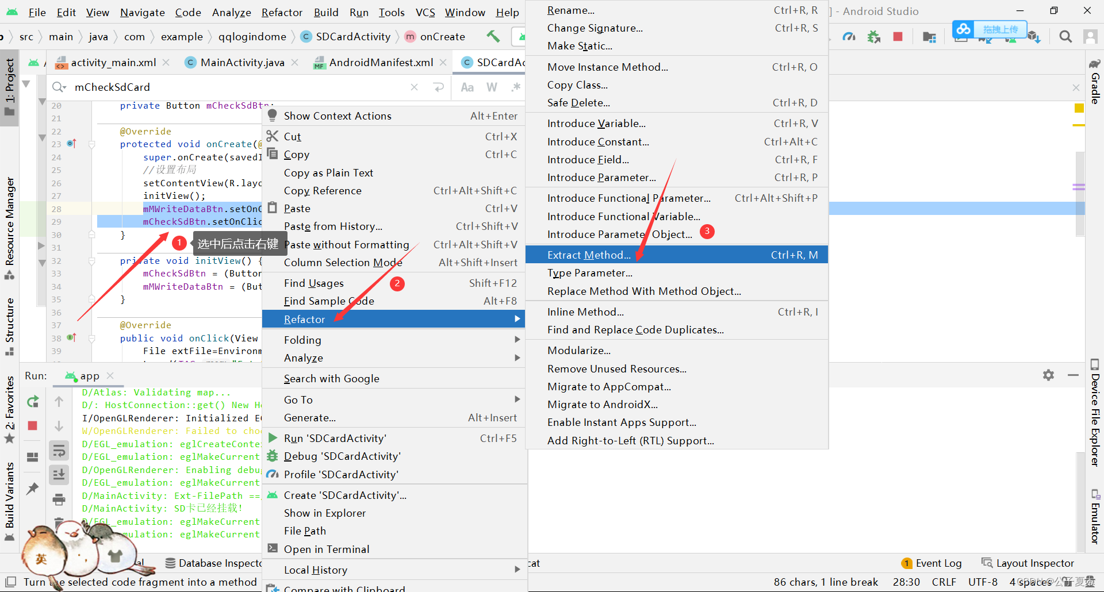Print console output from Run panel
1104x592 pixels.
[x=59, y=499]
